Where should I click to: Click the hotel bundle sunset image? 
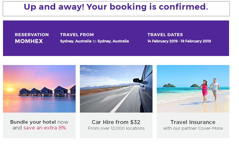(39, 89)
